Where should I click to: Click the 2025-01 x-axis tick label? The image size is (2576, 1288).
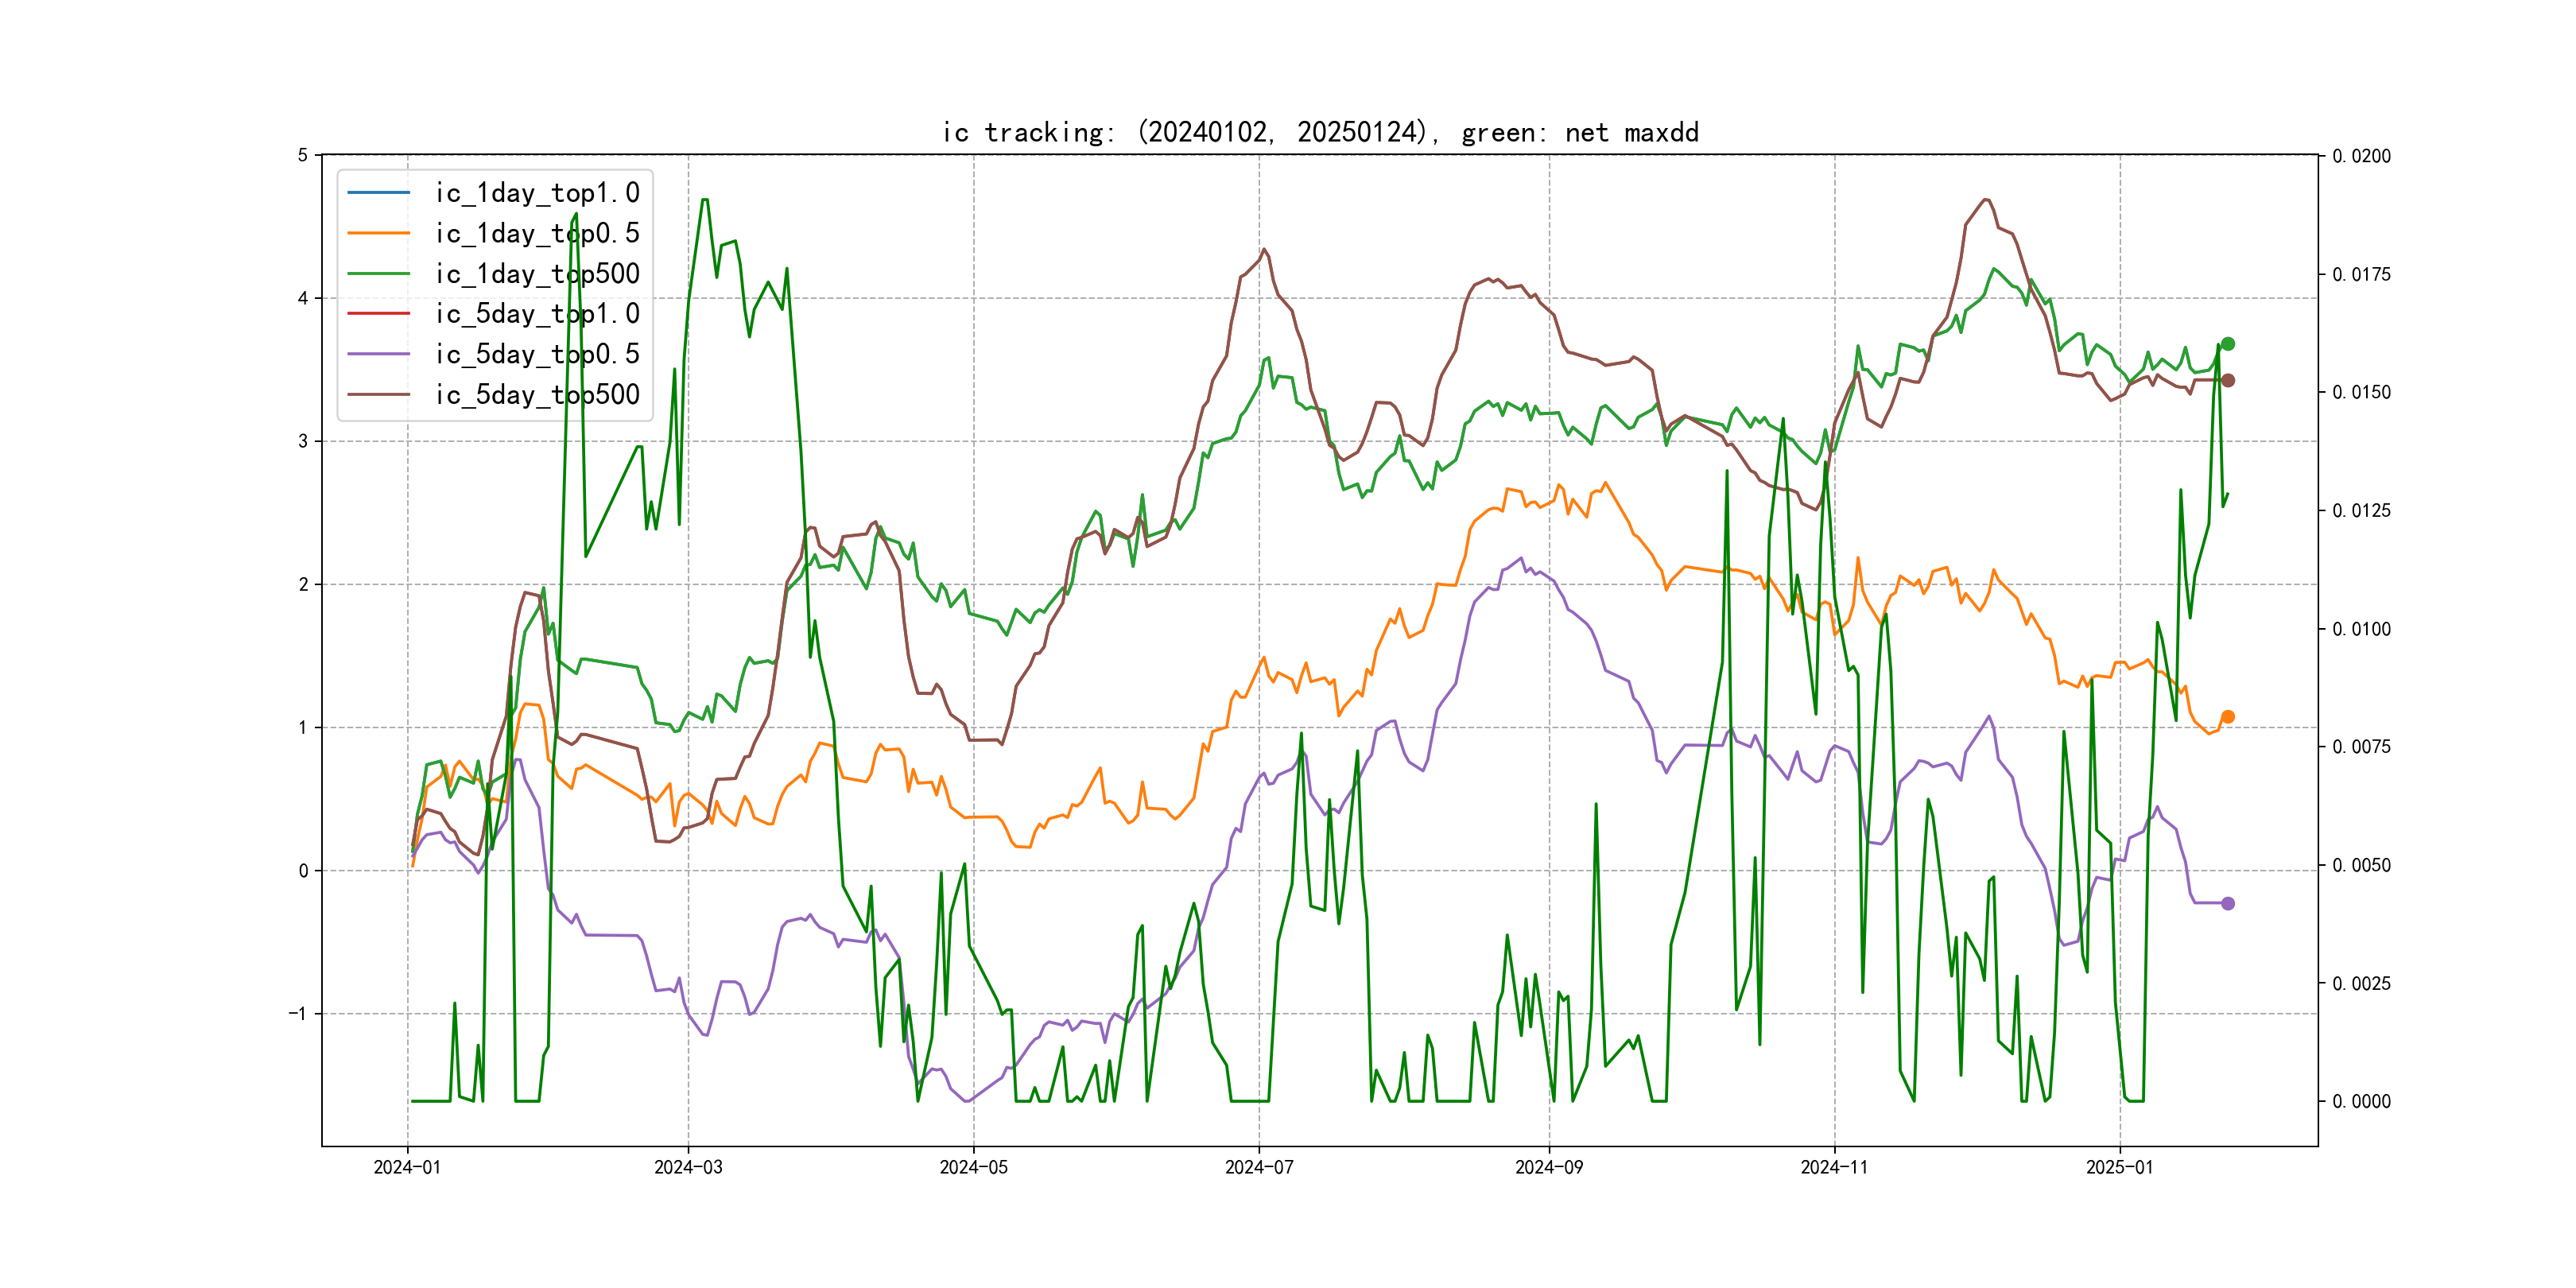point(2119,1167)
